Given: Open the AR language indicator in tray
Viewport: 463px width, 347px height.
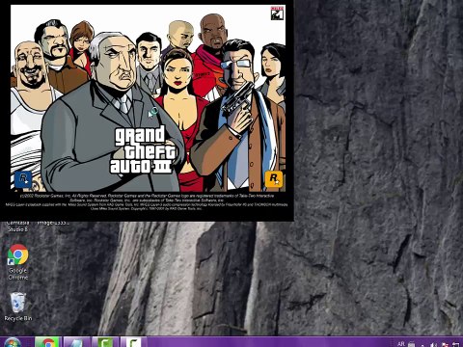Looking at the screenshot, I should tap(401, 344).
